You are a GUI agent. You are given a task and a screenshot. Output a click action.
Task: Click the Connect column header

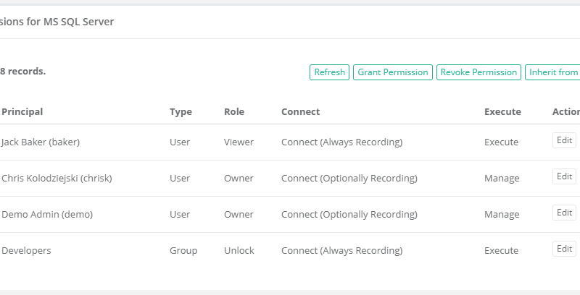pos(300,112)
